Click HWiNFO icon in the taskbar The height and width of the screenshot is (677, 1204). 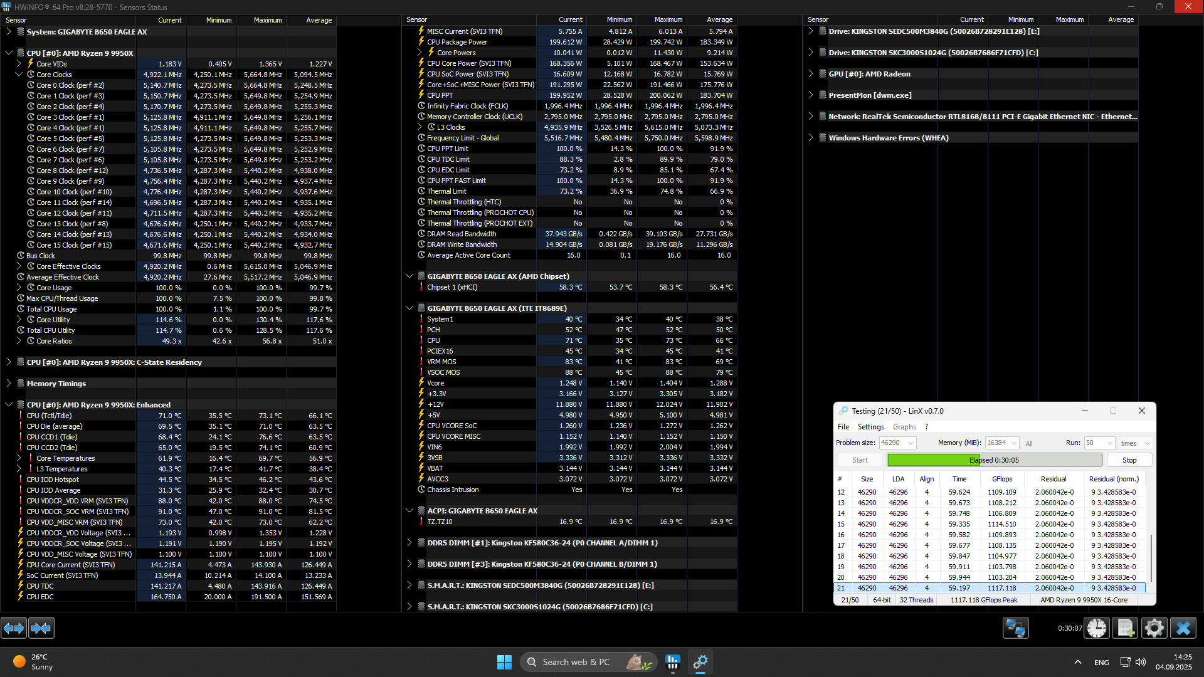tap(673, 662)
